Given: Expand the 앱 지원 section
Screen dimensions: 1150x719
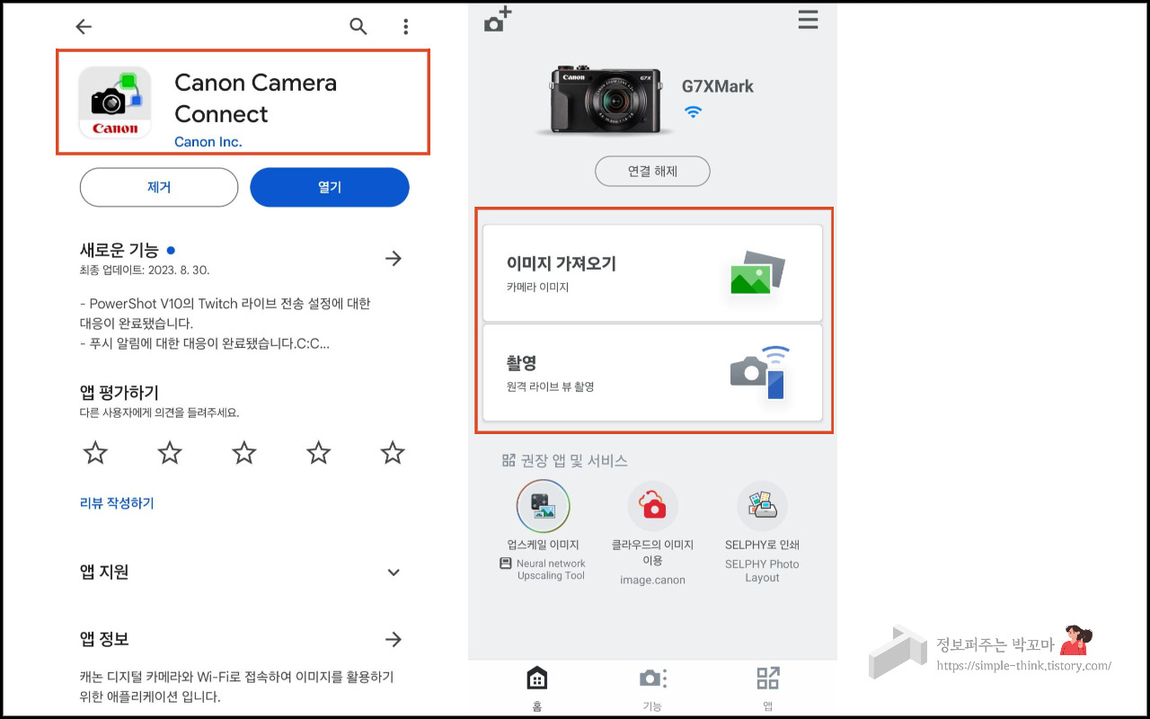Looking at the screenshot, I should 394,573.
